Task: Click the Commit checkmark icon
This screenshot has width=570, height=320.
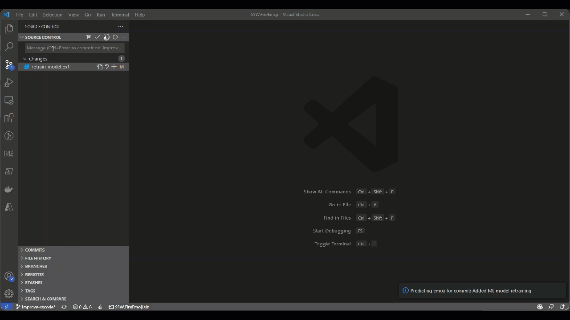Action: [x=98, y=37]
